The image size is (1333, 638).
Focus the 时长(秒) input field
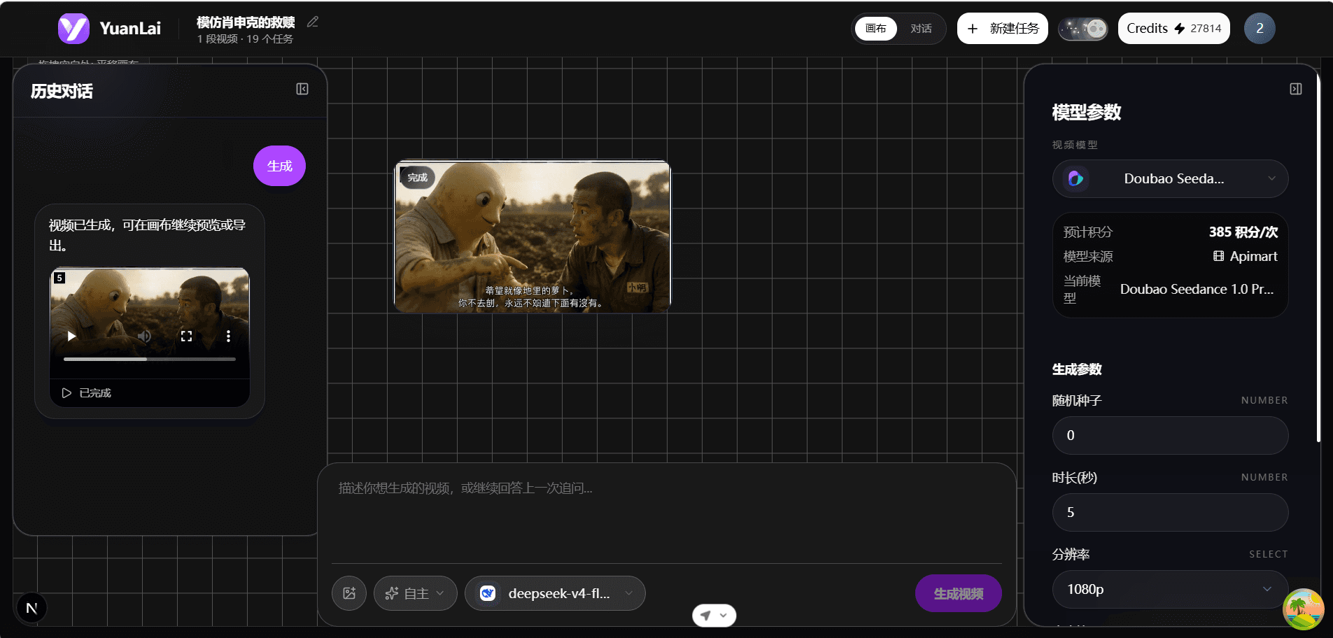tap(1170, 512)
